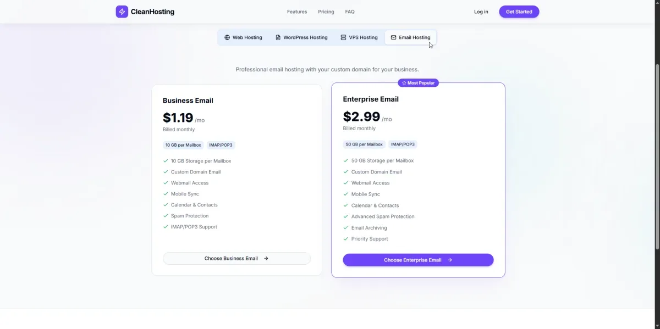Screen dimensions: 660x329
Task: Click the page vertical scrollbar
Action: pos(657,110)
